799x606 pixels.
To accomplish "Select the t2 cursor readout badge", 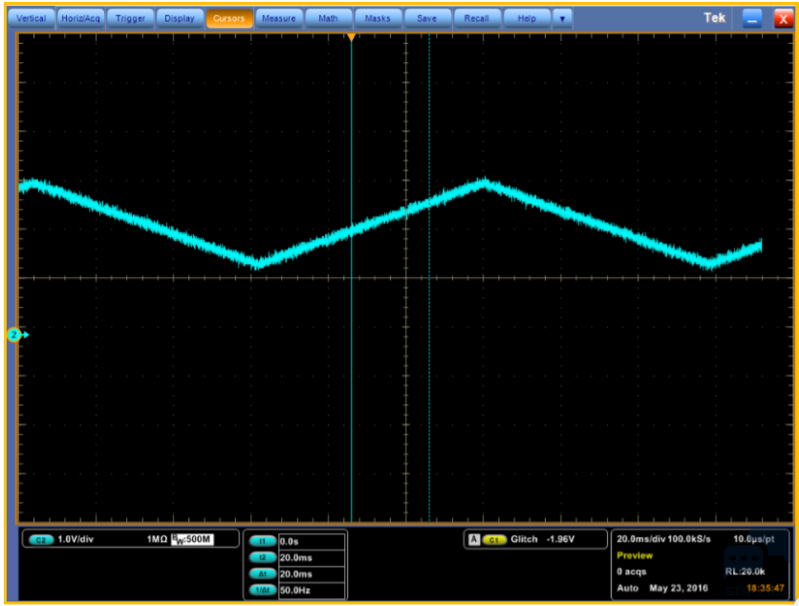I will coord(261,557).
